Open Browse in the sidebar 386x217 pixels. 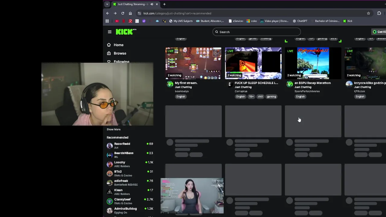(120, 53)
